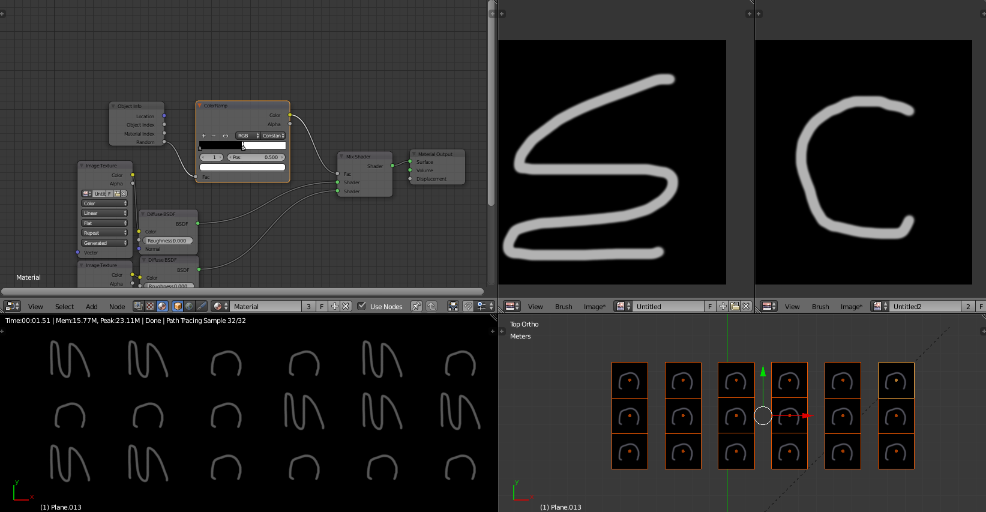Screen dimensions: 986x512
Task: Open Flat projection dropdown
Action: (x=104, y=223)
